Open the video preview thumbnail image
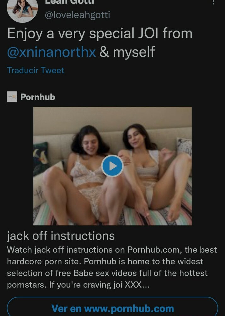 [x=112, y=166]
